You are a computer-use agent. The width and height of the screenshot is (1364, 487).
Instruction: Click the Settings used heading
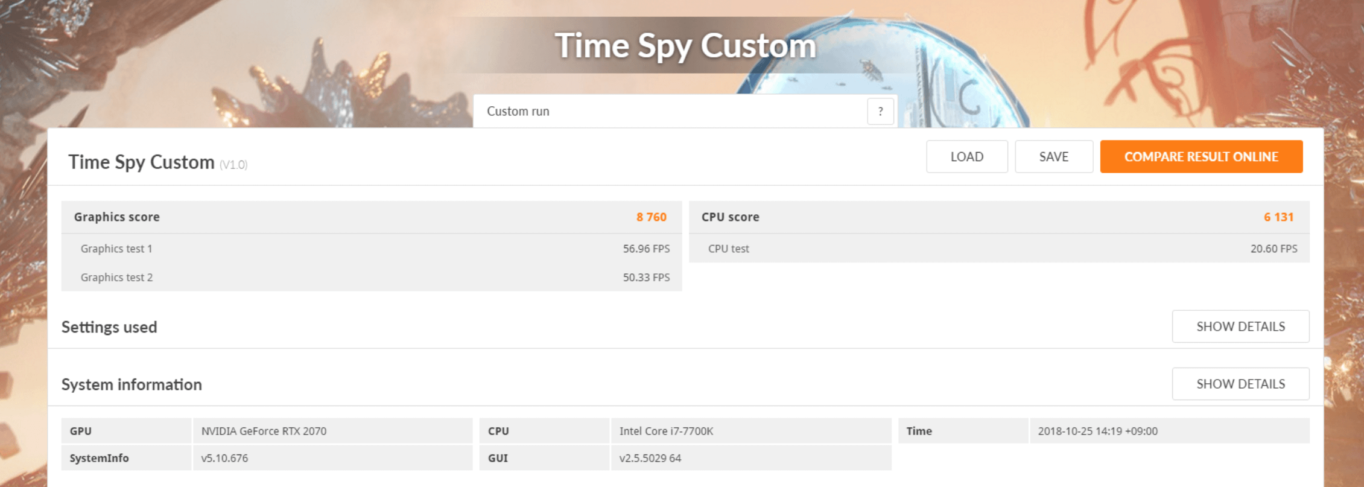click(109, 327)
